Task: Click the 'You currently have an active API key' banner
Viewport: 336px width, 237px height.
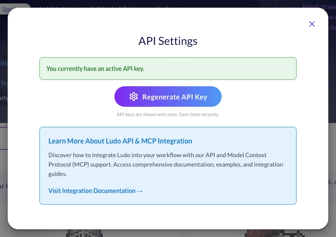Action: 168,68
